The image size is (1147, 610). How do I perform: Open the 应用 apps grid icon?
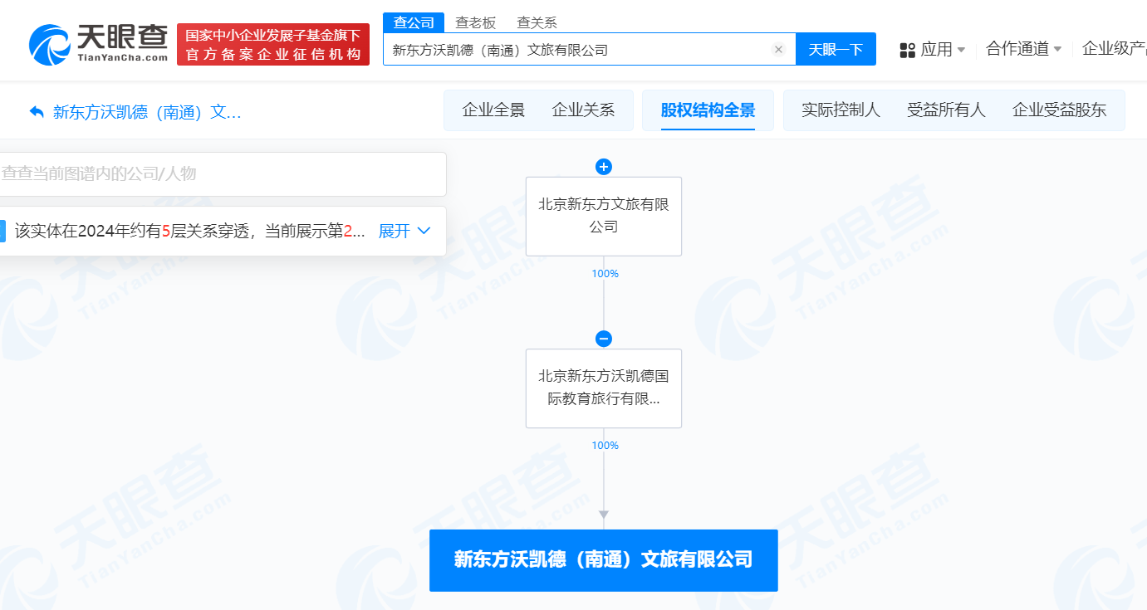906,49
